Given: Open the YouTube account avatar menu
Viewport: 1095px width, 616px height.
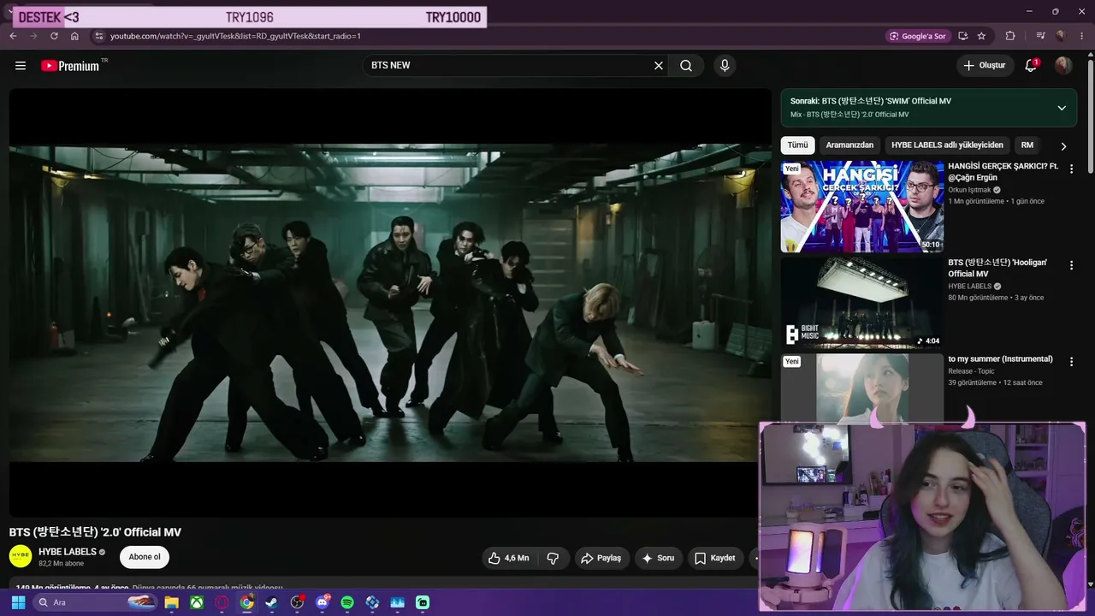Looking at the screenshot, I should tap(1063, 66).
